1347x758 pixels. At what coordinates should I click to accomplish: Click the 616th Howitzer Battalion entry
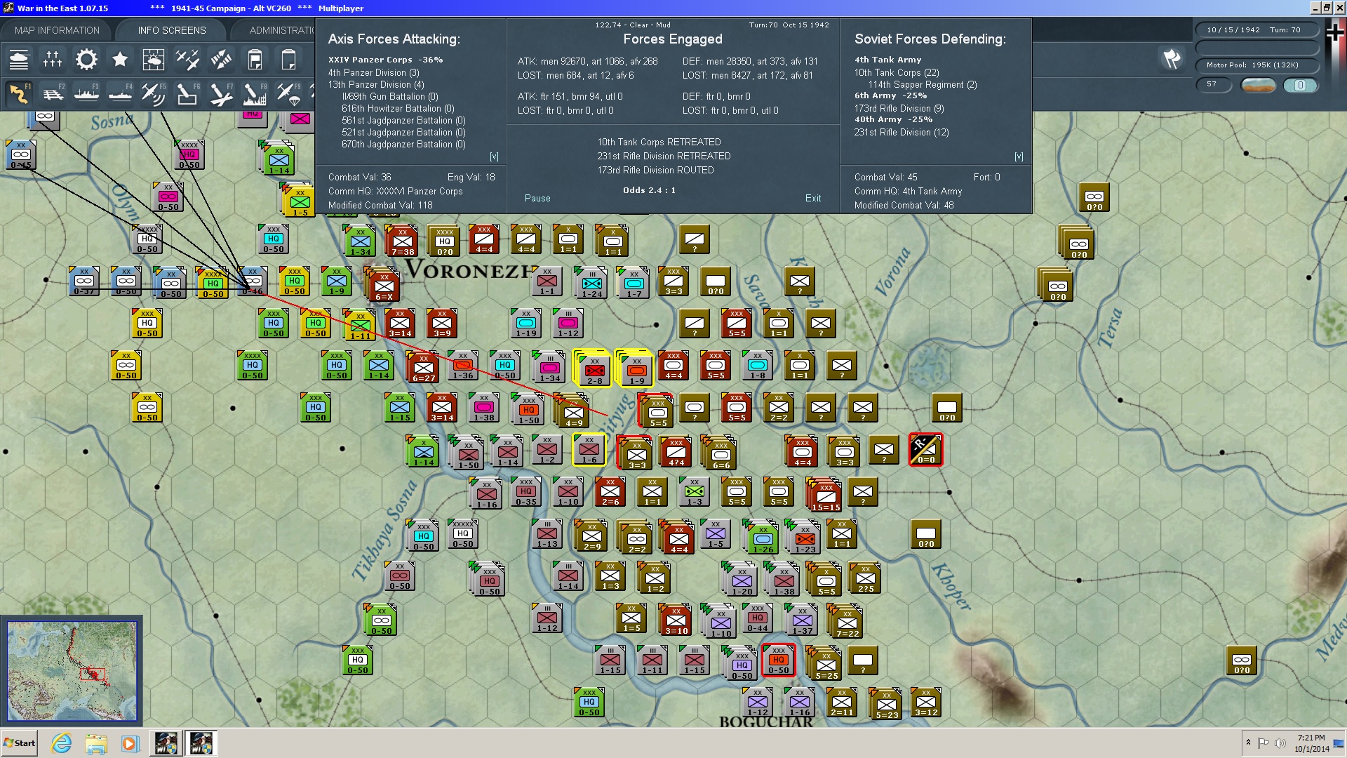(x=398, y=109)
